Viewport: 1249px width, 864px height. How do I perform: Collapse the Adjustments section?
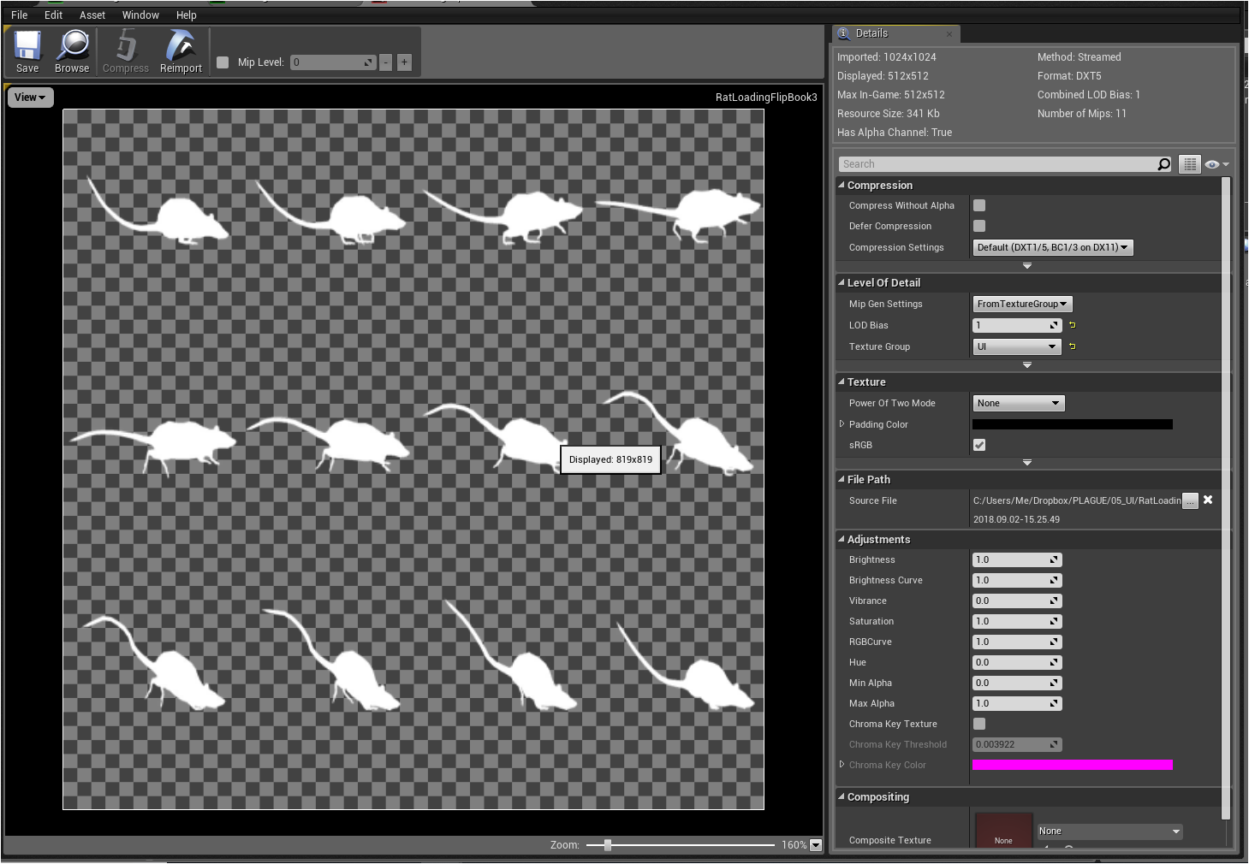pyautogui.click(x=842, y=539)
